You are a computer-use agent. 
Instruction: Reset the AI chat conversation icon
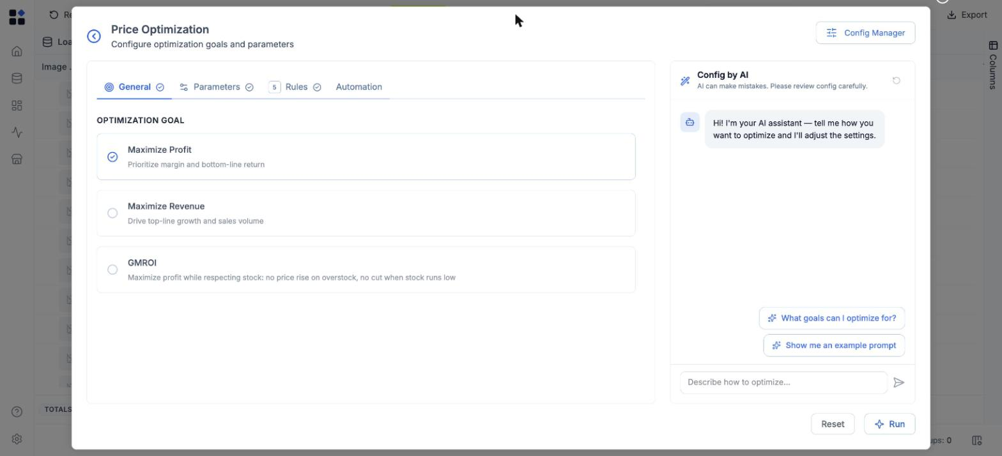(x=896, y=80)
